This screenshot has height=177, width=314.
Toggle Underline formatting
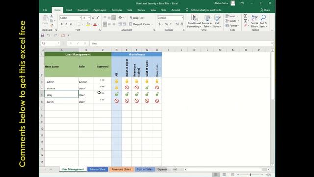[71, 24]
